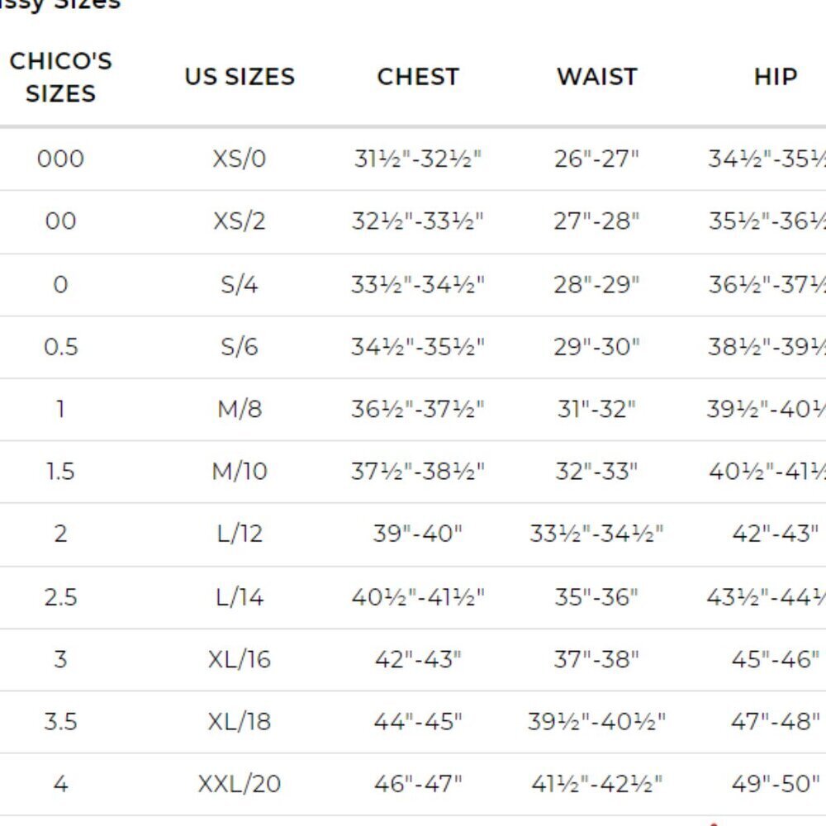Click the XL/16 size cell

[240, 659]
